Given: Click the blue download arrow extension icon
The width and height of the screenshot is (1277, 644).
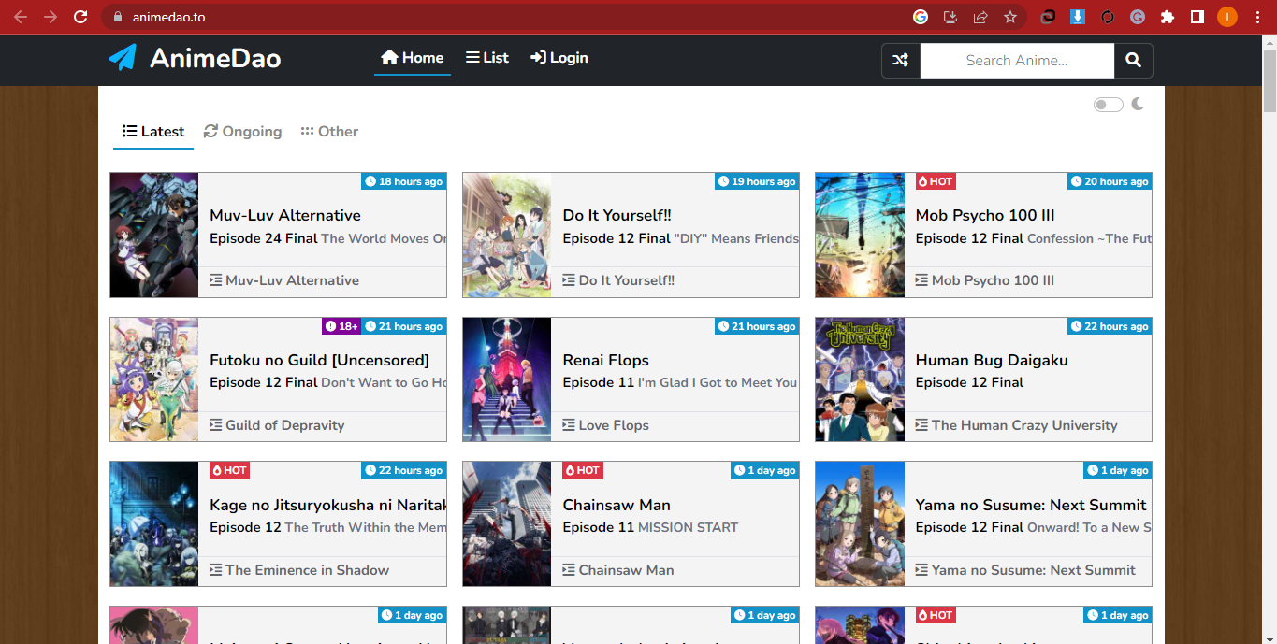Looking at the screenshot, I should coord(1078,17).
